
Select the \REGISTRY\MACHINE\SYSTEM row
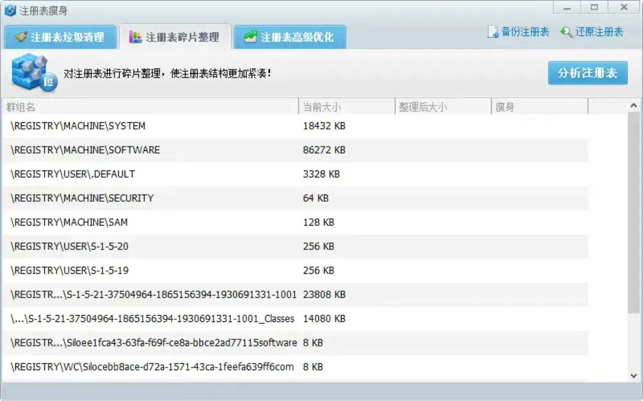129,126
